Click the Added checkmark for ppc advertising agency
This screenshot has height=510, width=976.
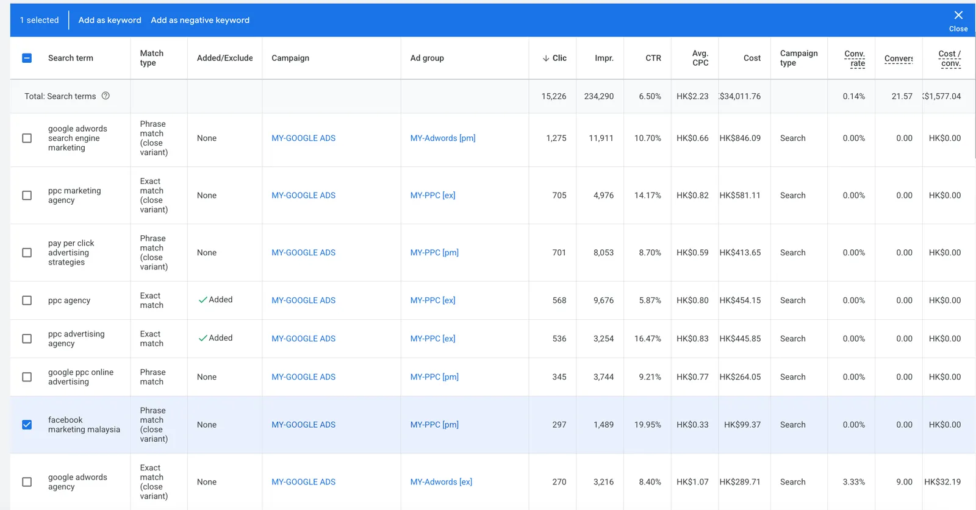203,338
